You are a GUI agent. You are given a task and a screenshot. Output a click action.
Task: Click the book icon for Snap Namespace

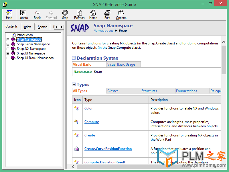coord(13,40)
